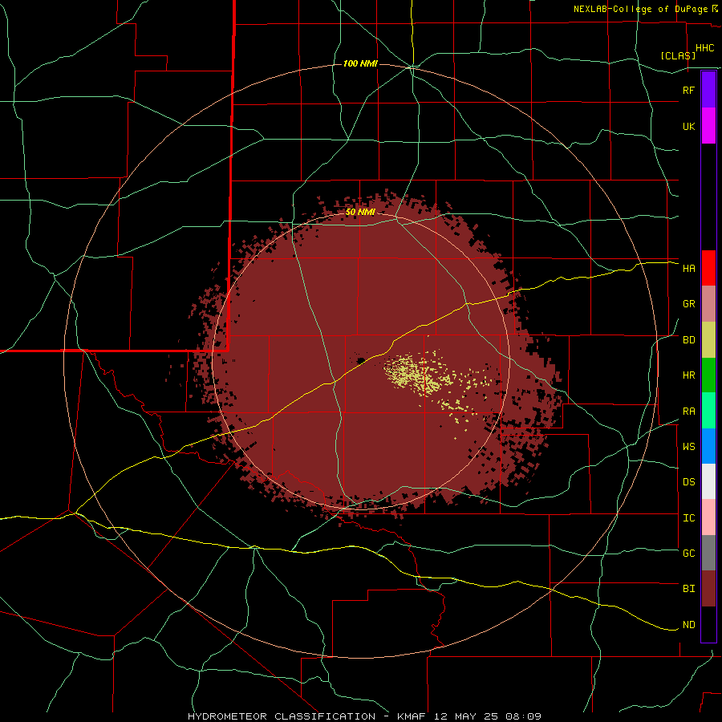Click the RA light green legend swatch
722x722 pixels.
(x=708, y=411)
